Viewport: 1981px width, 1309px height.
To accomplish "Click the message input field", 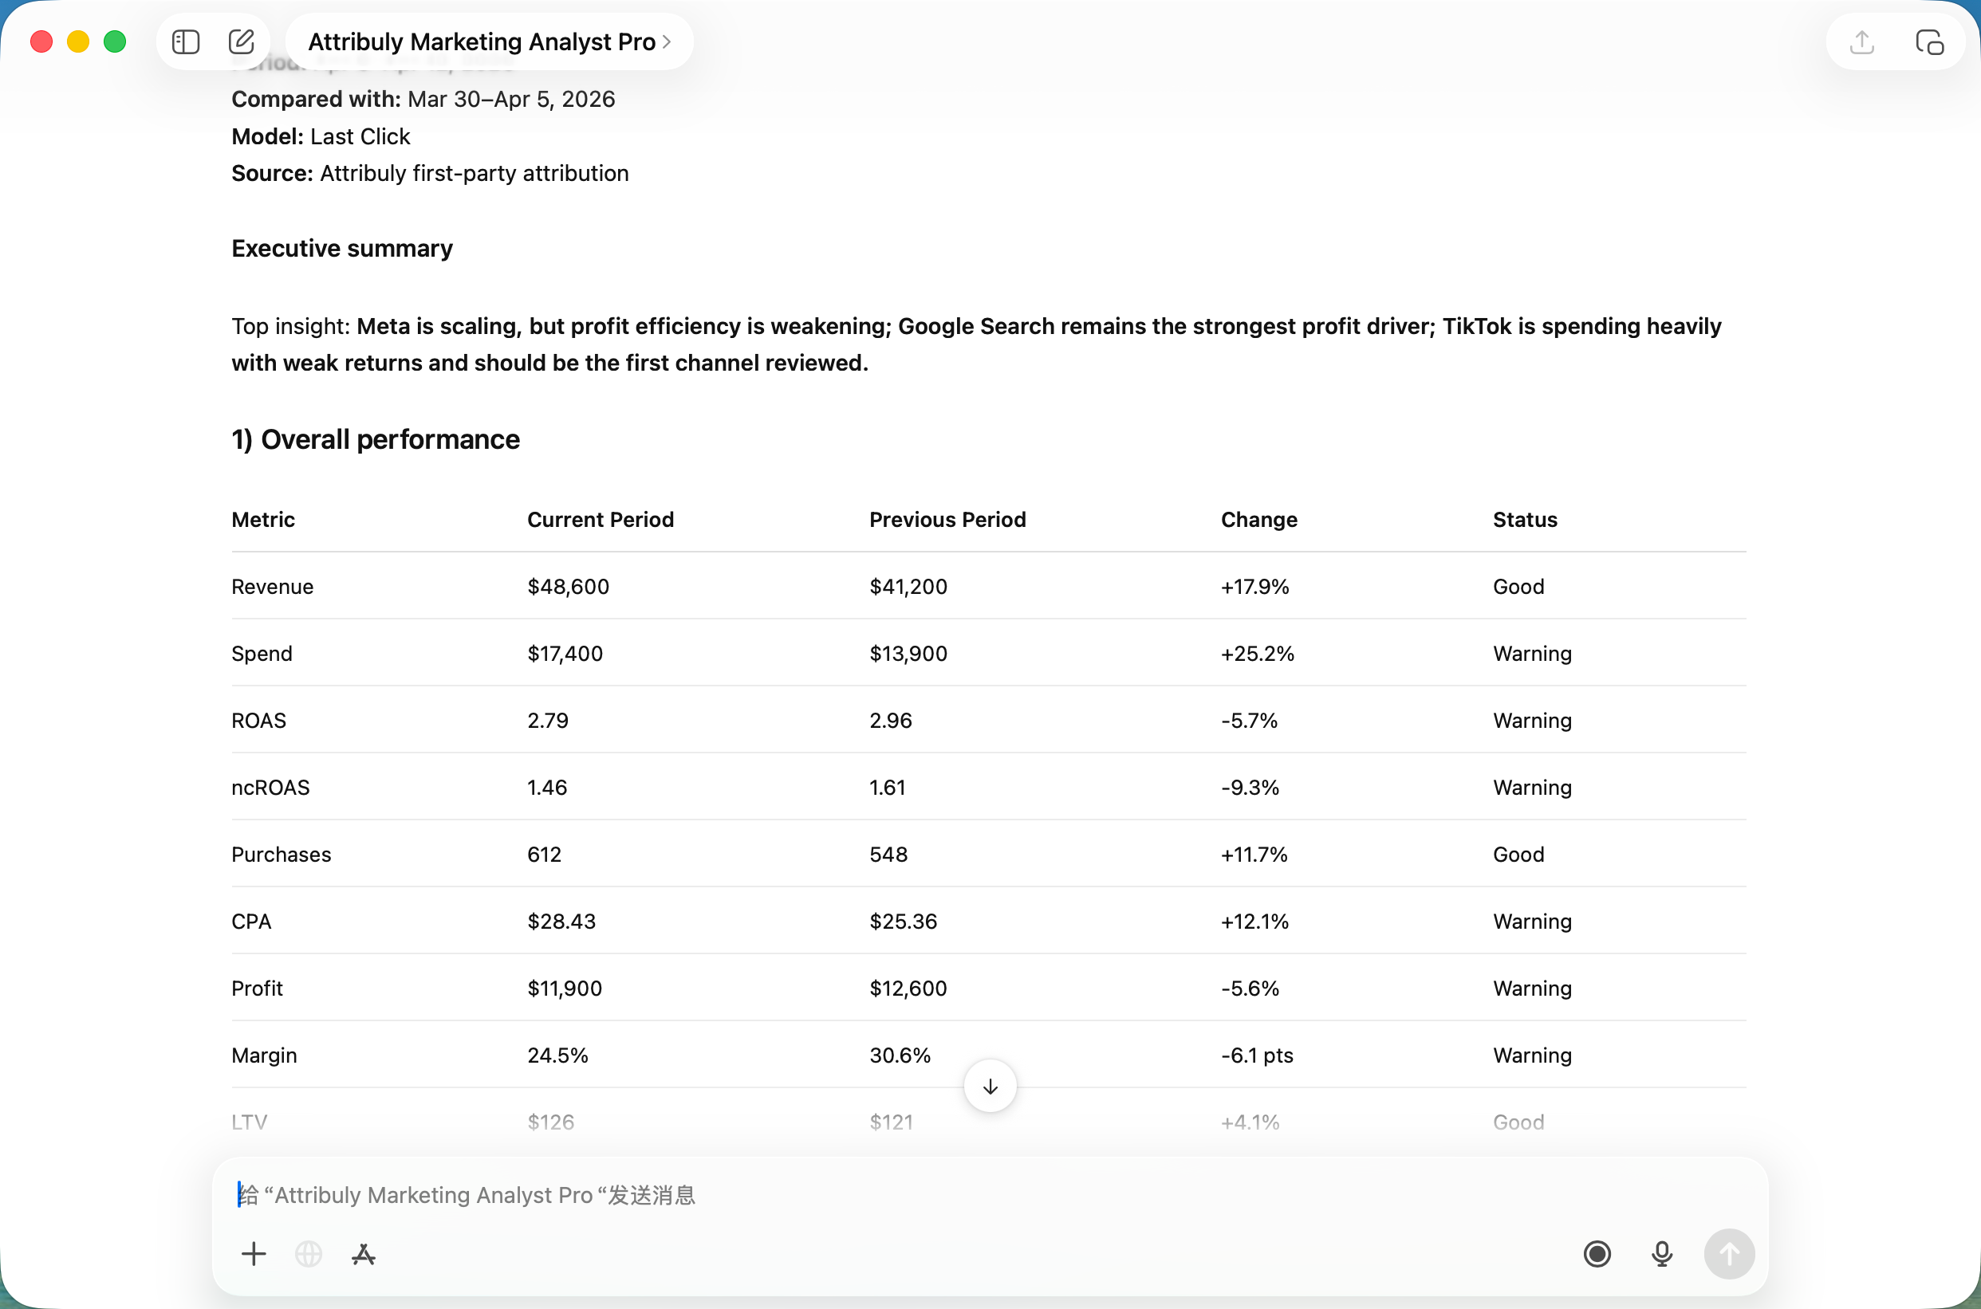I will [x=919, y=1195].
